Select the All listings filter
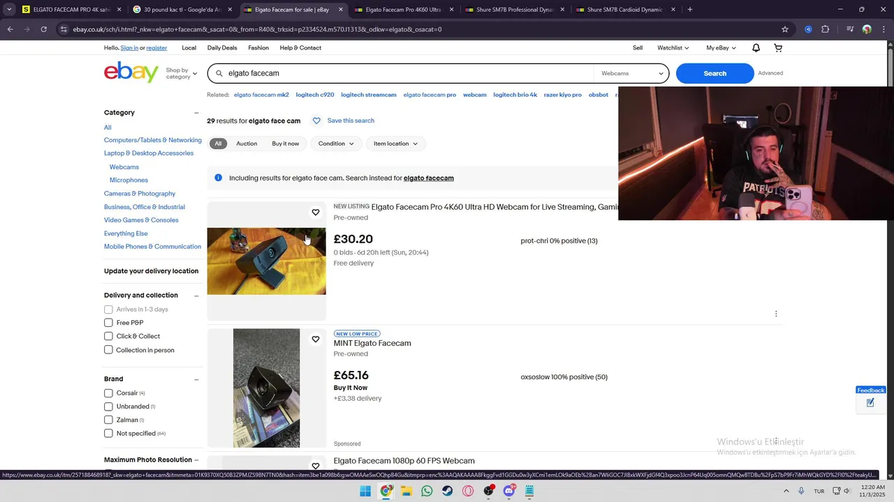This screenshot has width=894, height=502. click(x=218, y=144)
